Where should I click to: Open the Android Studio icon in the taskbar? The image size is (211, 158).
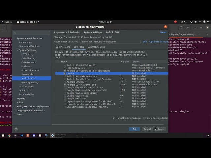click(x=52, y=135)
